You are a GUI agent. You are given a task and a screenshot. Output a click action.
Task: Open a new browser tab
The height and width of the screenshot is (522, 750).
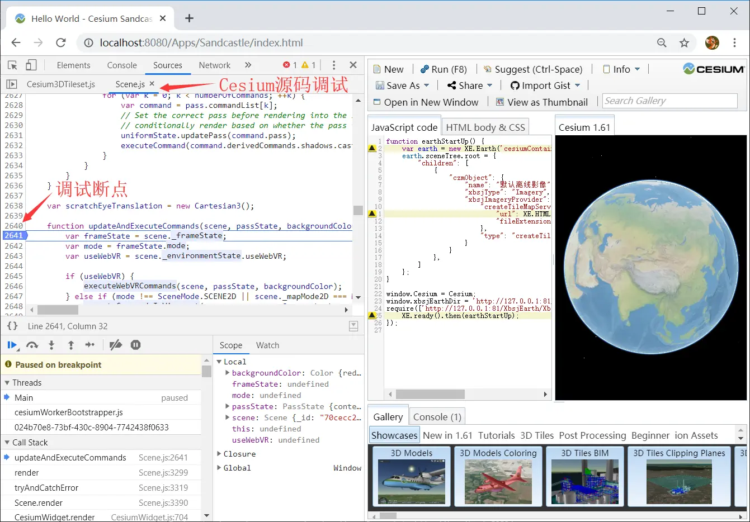(x=189, y=18)
